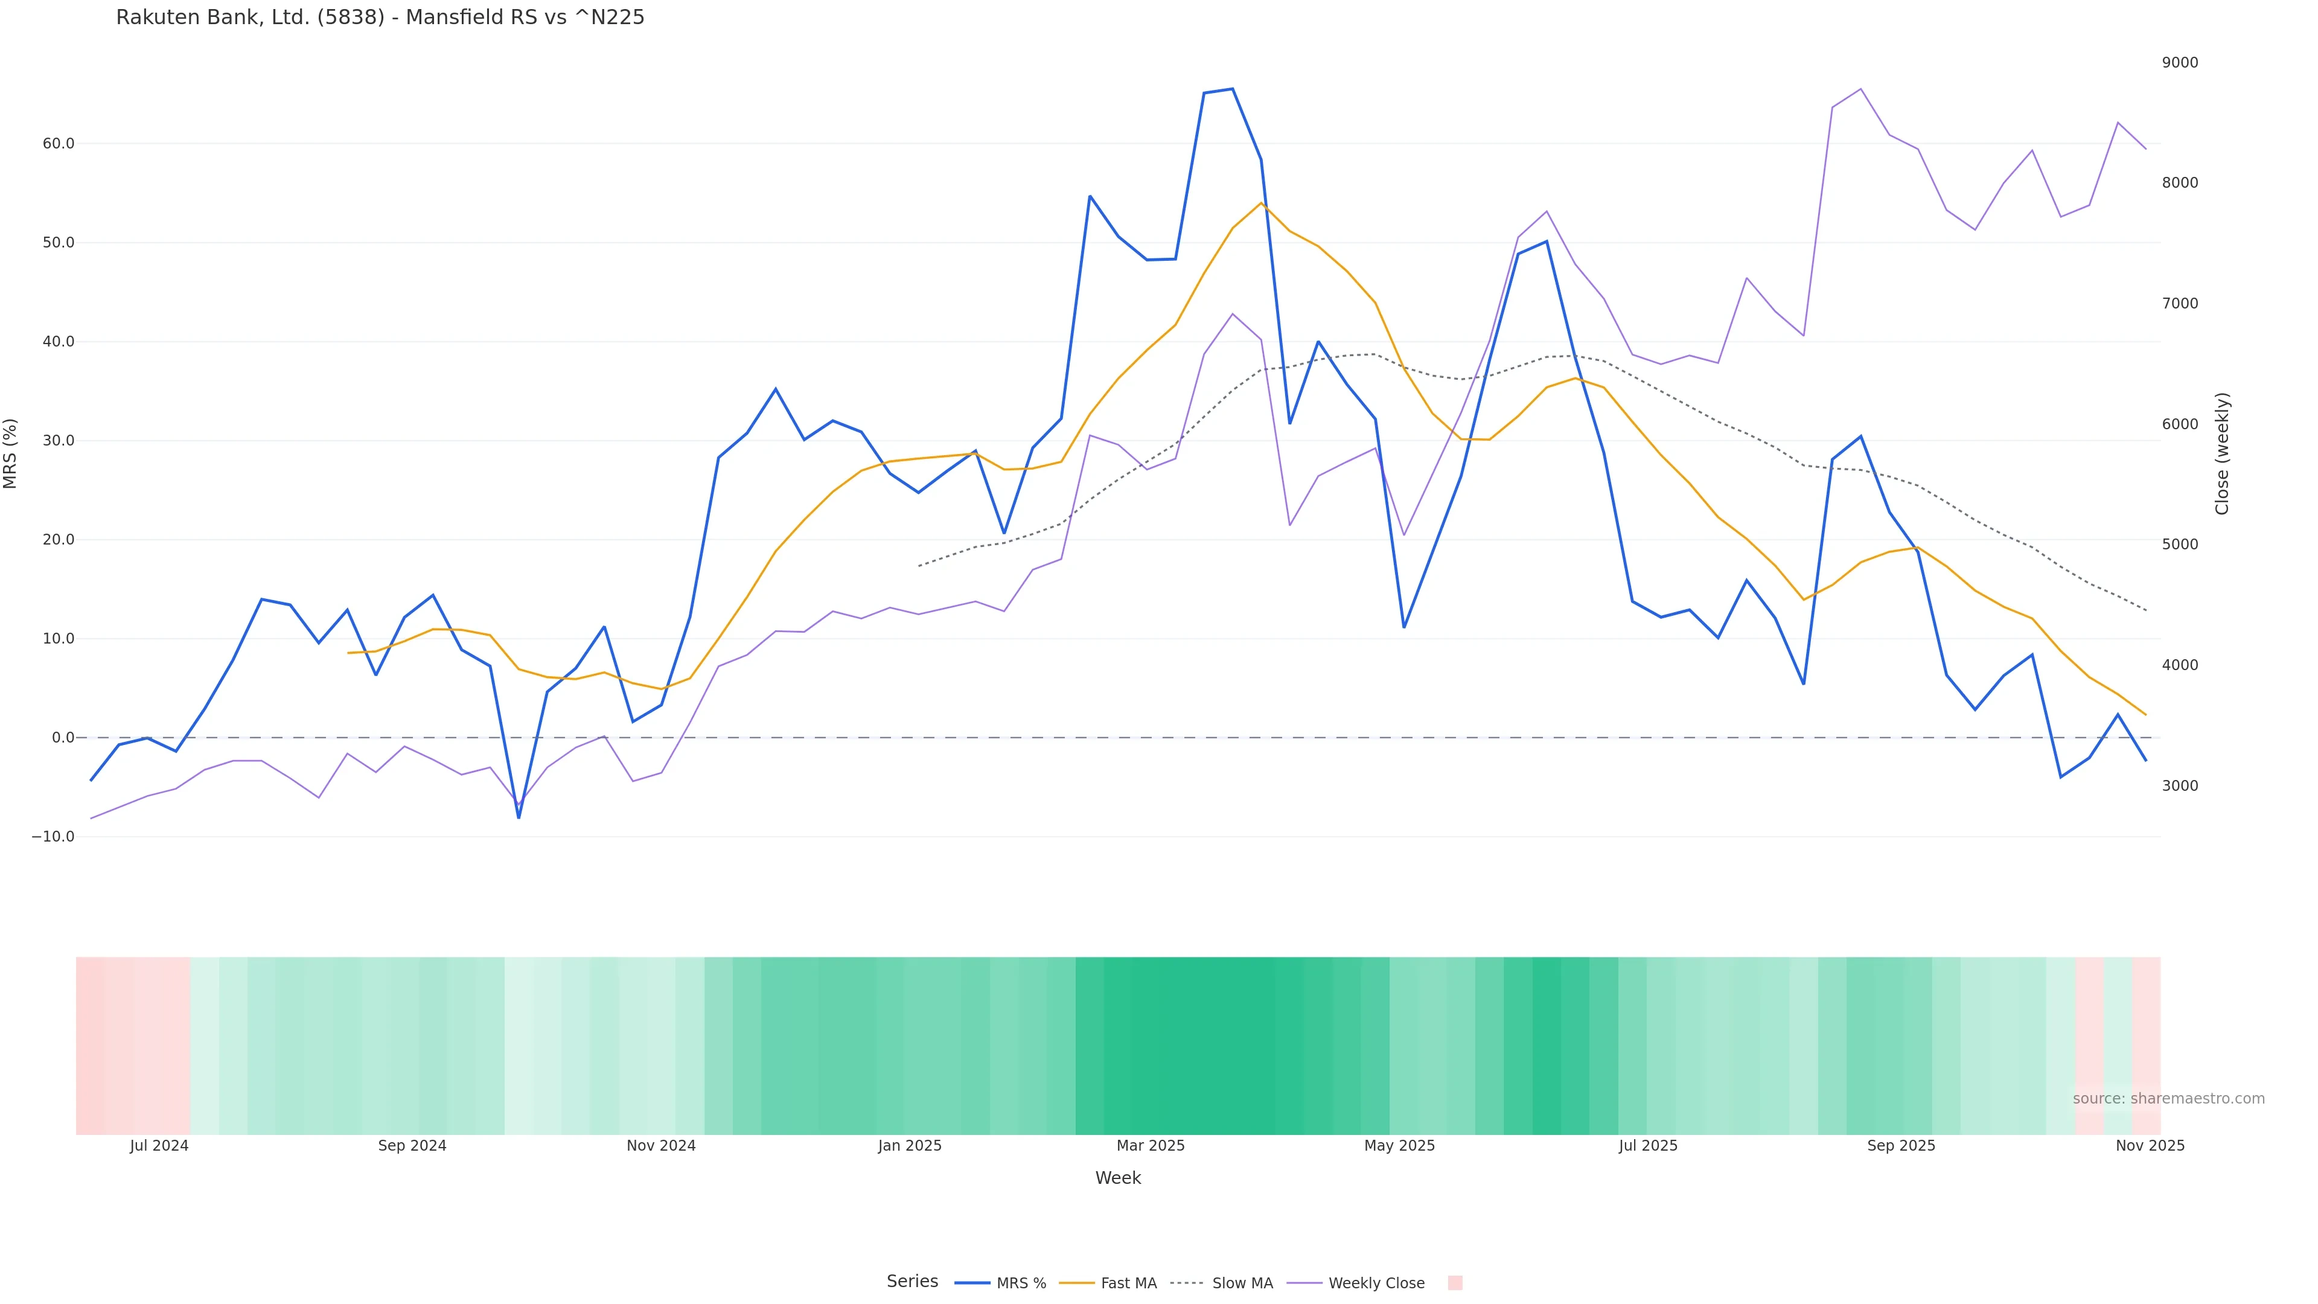Click the "Week" x-axis title
The height and width of the screenshot is (1304, 2318).
(1117, 1178)
